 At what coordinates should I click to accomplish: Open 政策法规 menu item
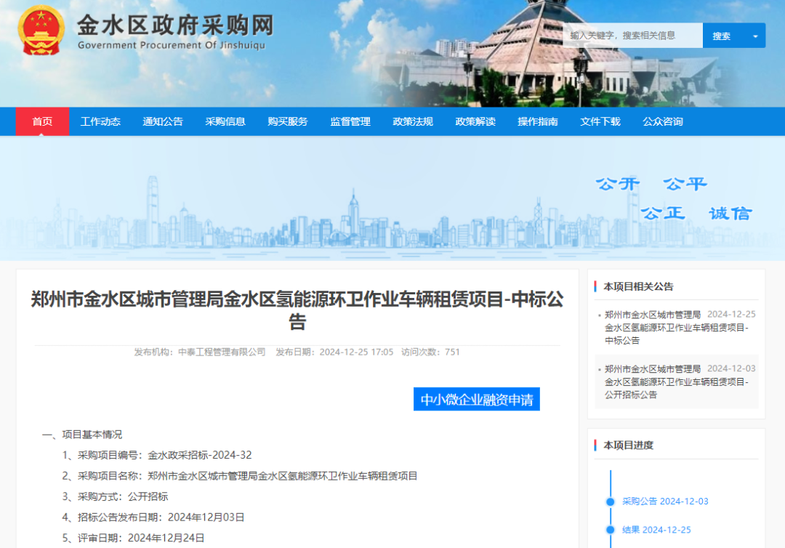[413, 121]
